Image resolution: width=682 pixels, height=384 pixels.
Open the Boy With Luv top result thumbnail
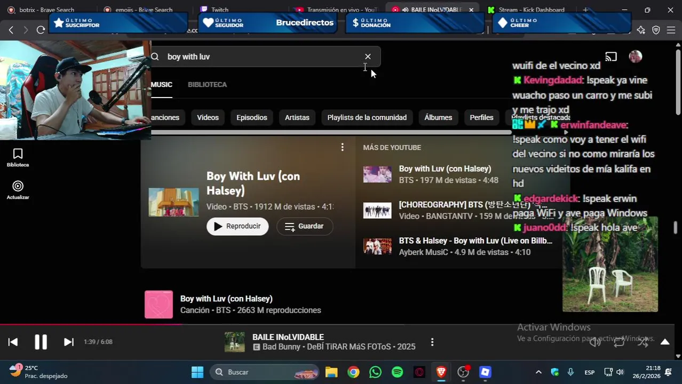[173, 202]
